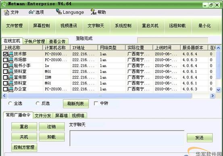Screen dimensions: 223x156
Task: Switch to the 视频墙 tab
Action: click(78, 115)
